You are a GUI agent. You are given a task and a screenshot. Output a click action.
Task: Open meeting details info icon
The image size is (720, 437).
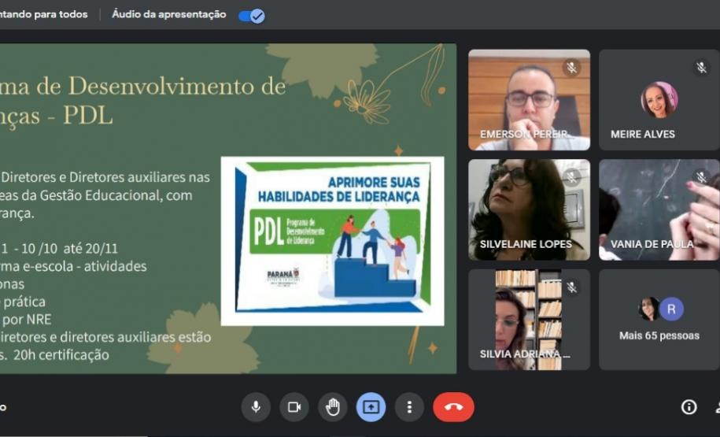tap(689, 407)
